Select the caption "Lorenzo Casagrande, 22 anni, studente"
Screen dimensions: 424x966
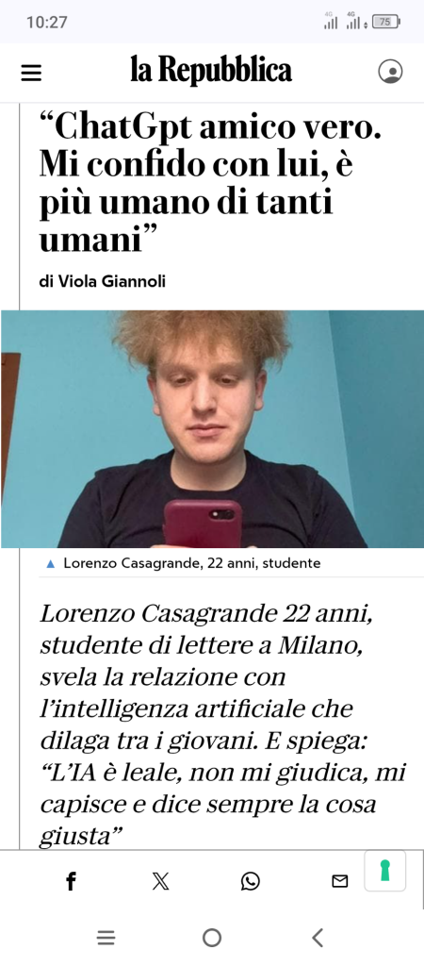[x=192, y=563]
